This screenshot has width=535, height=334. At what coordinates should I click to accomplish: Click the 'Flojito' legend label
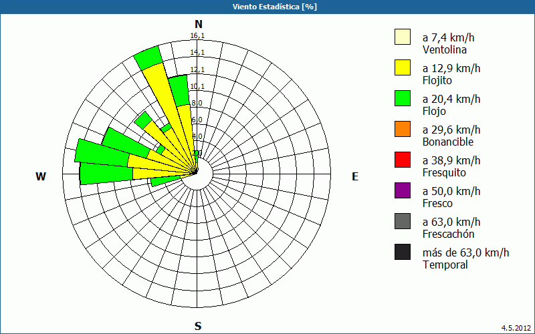(437, 81)
